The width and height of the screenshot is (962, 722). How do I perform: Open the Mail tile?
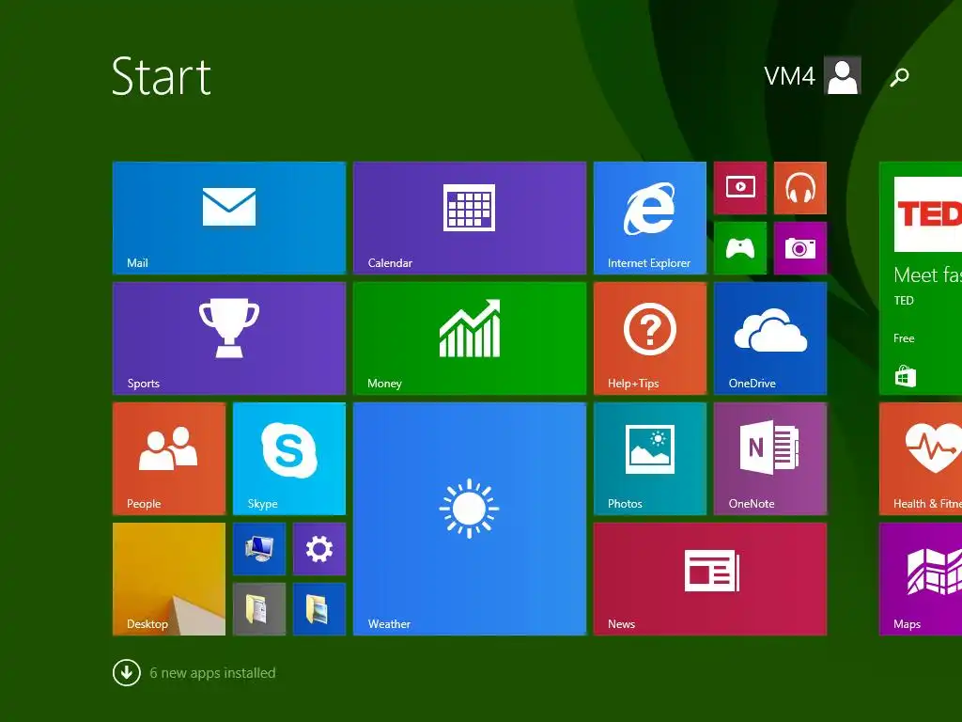point(229,218)
